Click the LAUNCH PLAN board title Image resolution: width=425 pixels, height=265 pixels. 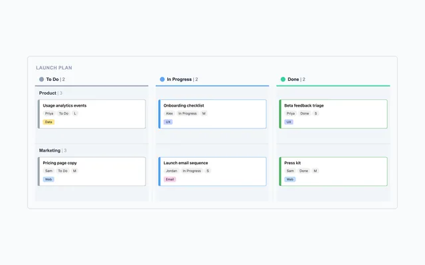coord(54,68)
